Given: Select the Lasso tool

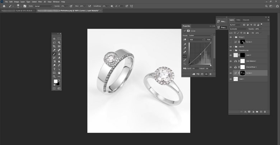Looking at the screenshot, I should pos(54,42).
